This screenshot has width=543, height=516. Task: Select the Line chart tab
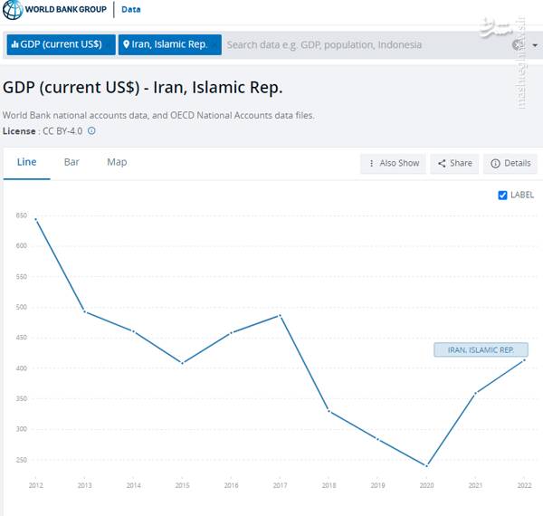(27, 162)
